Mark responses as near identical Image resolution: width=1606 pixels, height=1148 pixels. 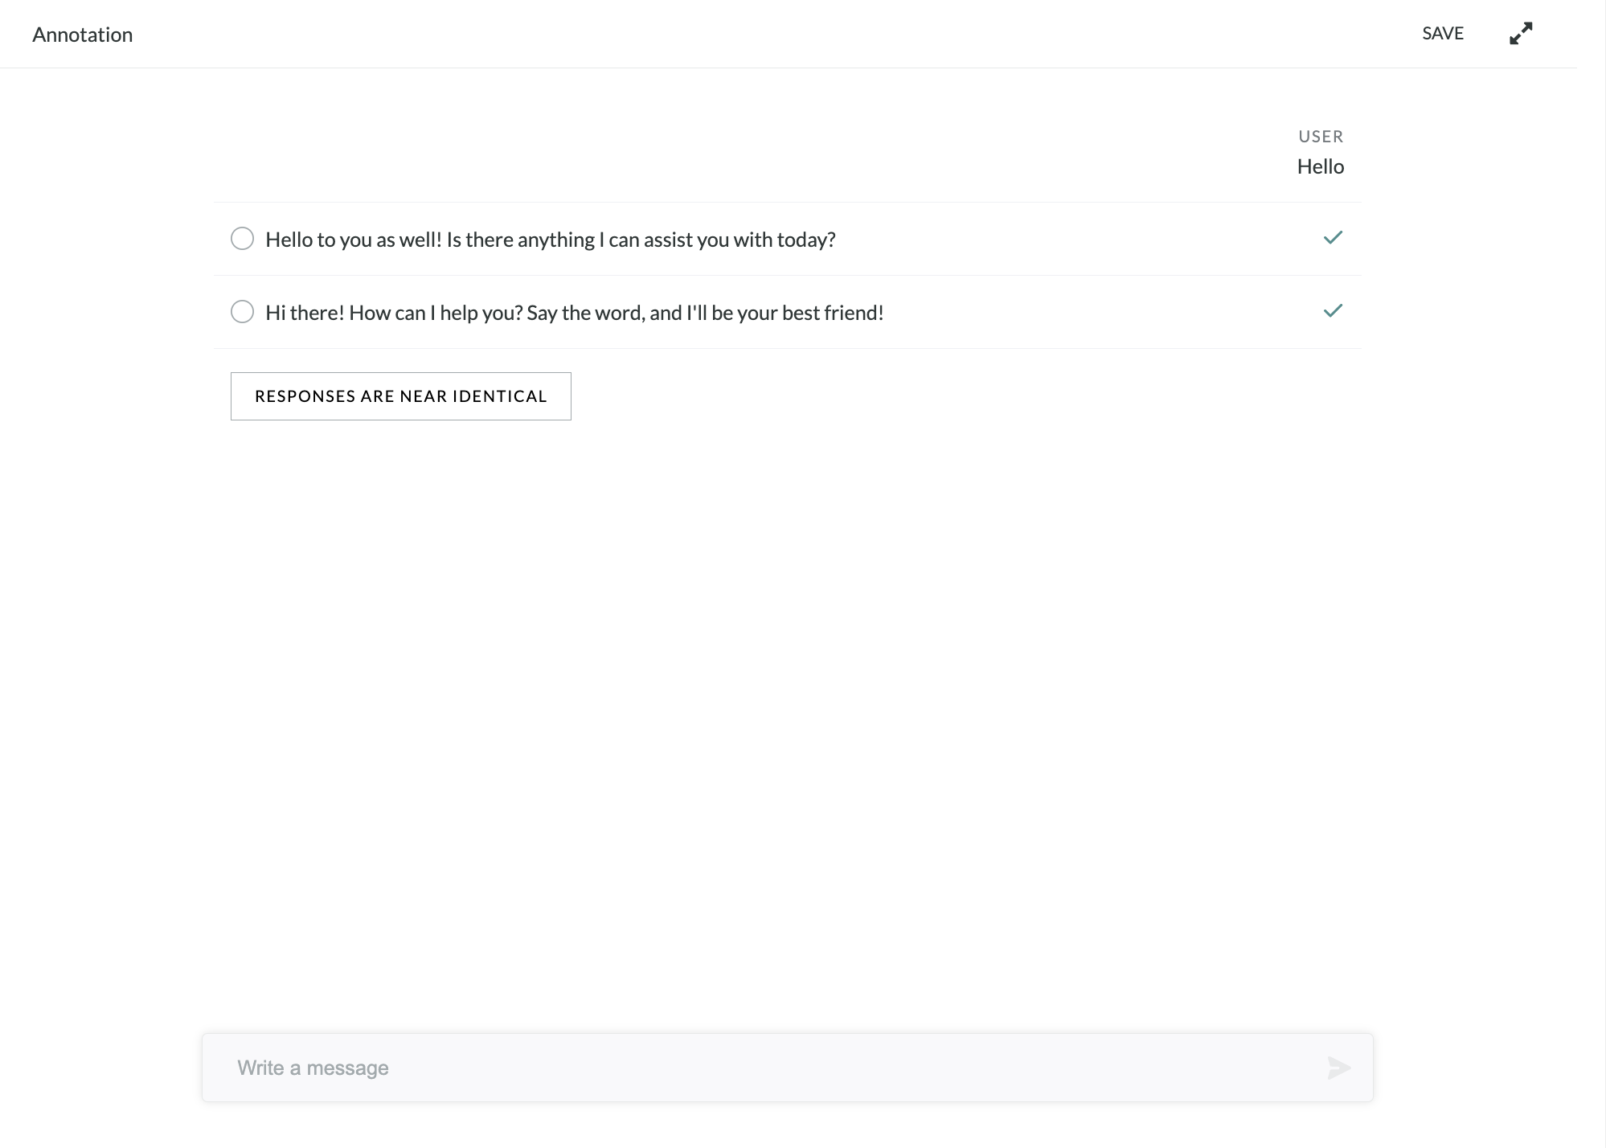coord(401,396)
